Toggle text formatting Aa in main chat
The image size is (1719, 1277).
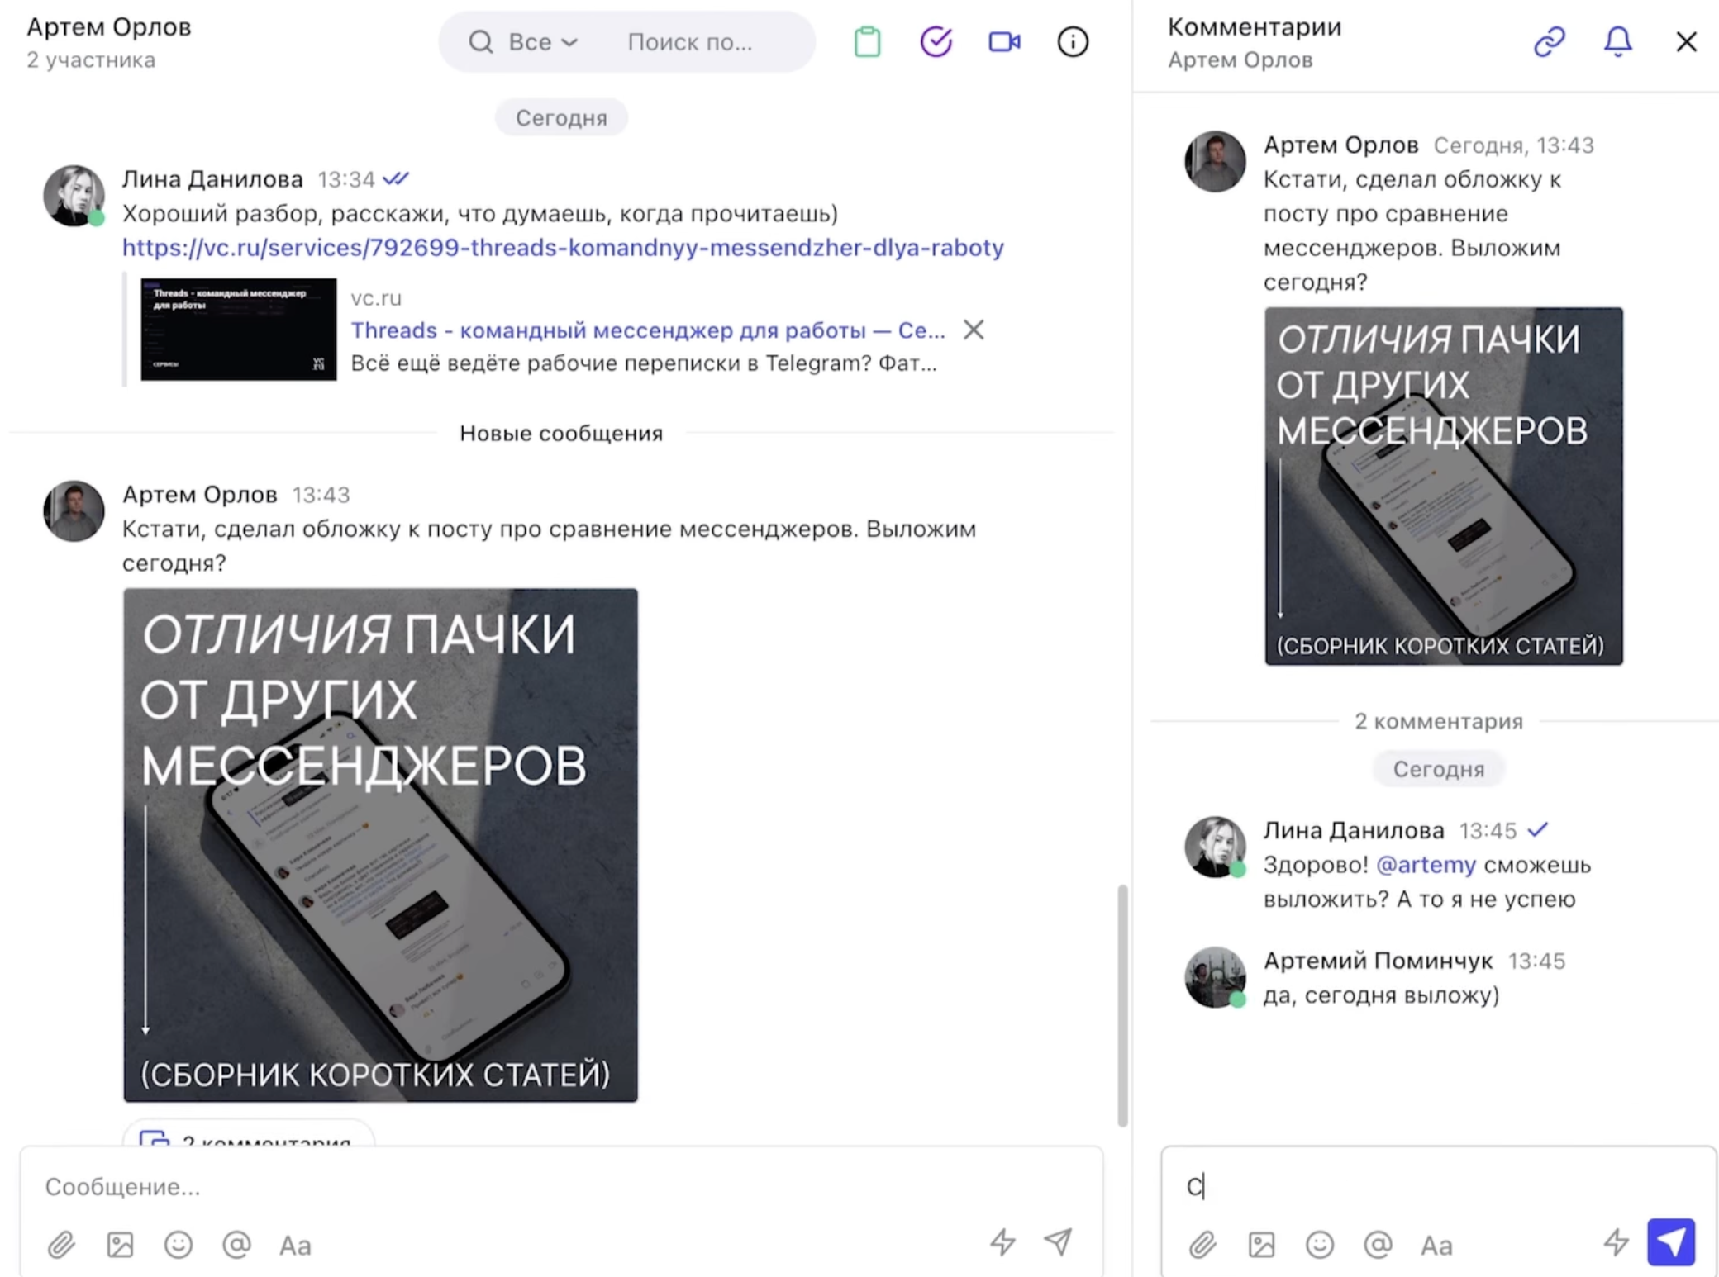click(x=295, y=1245)
